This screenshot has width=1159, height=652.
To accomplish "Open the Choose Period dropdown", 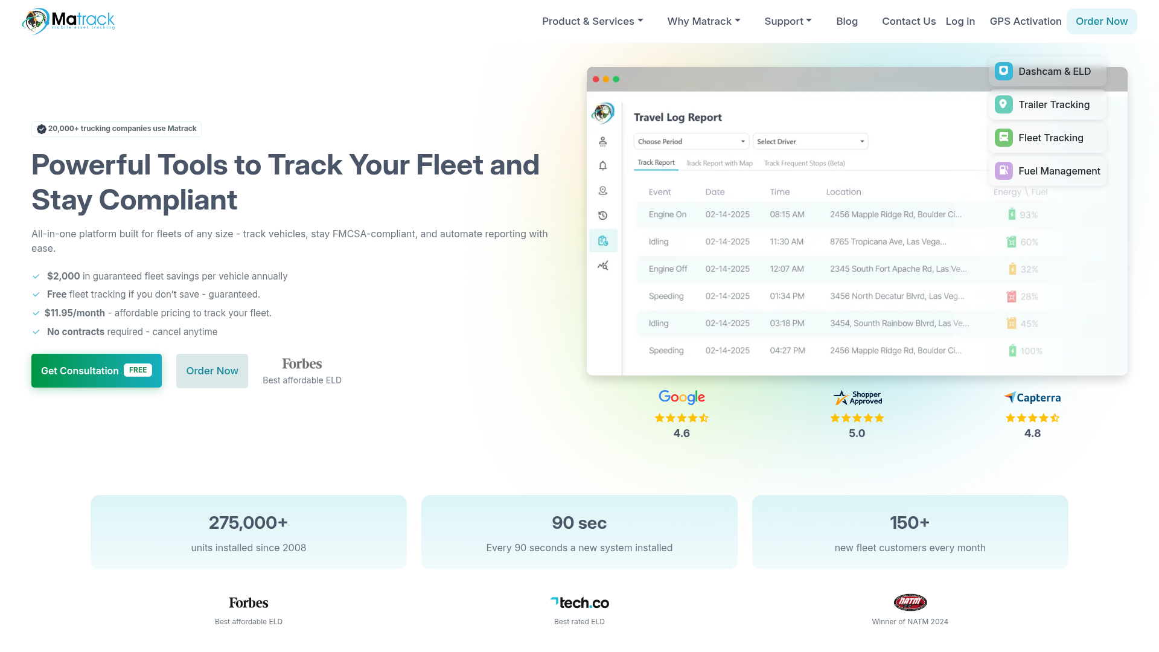I will [691, 141].
